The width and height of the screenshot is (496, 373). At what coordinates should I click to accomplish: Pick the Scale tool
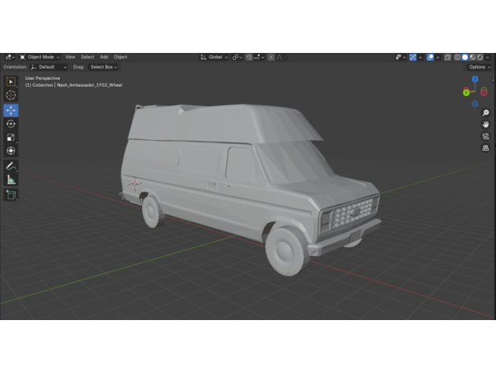click(x=11, y=138)
